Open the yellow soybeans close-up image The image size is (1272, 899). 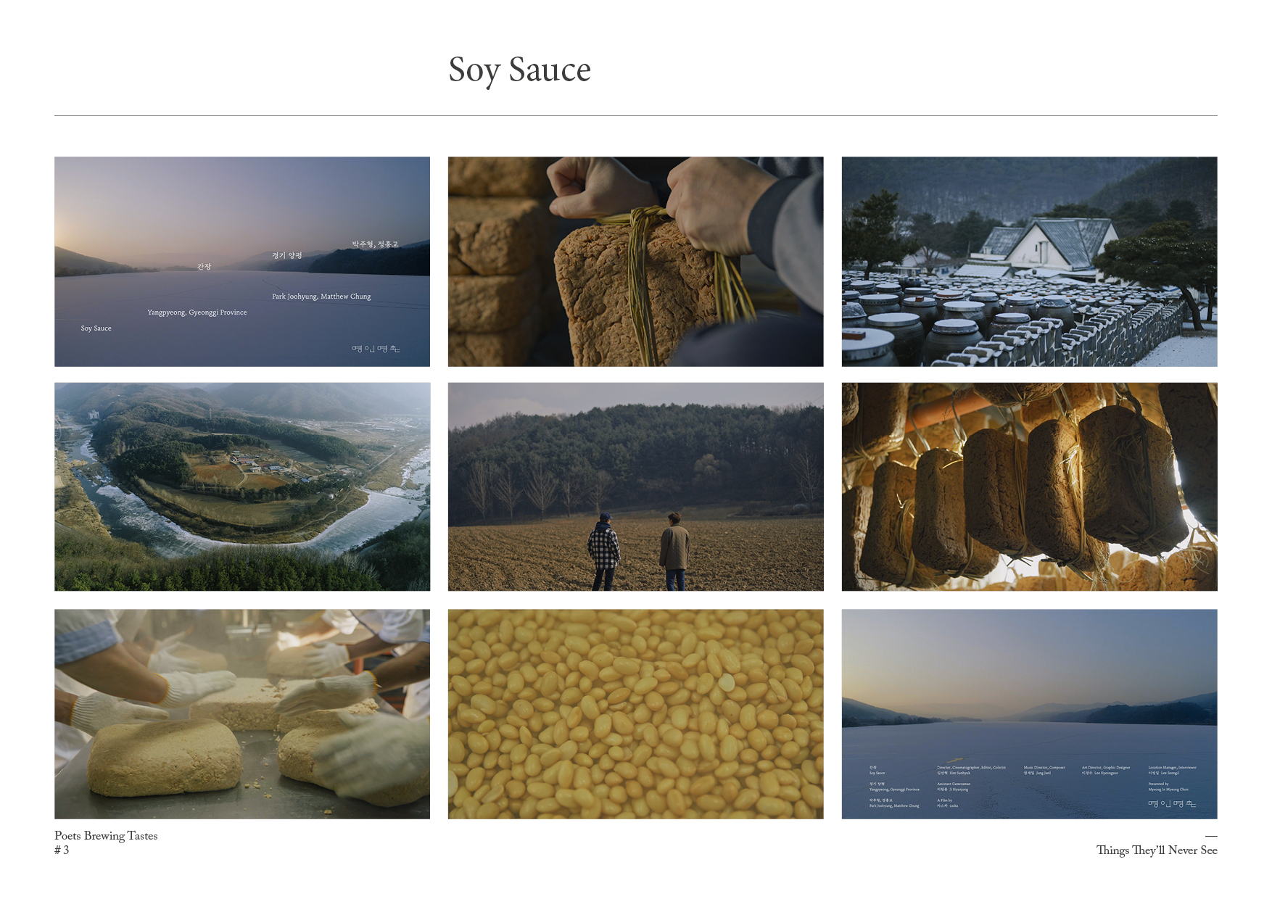[635, 713]
